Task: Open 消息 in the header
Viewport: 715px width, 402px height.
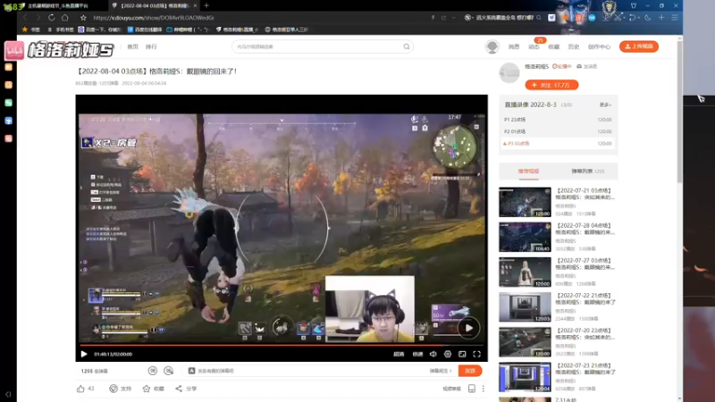Action: tap(514, 46)
